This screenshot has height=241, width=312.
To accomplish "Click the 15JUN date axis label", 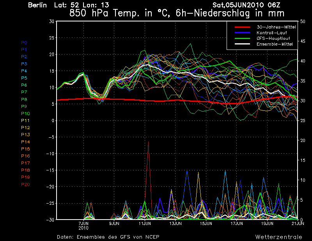I will (x=206, y=224).
